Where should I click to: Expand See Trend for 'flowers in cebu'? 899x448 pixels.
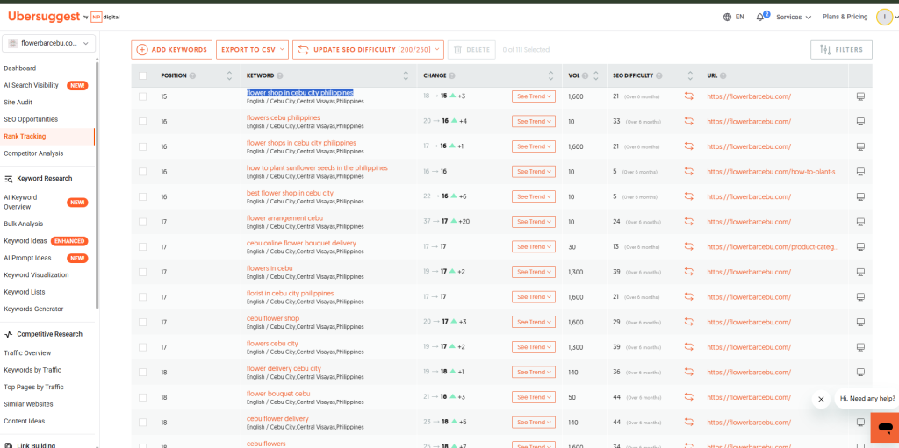tap(534, 272)
